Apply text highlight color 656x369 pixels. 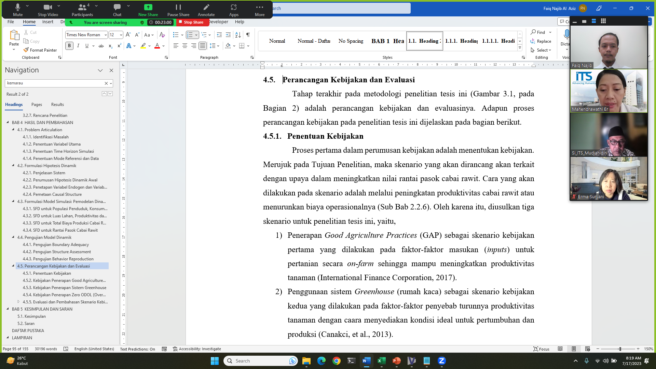click(142, 45)
